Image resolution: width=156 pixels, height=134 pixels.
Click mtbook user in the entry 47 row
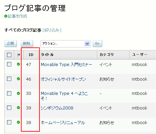(139, 65)
